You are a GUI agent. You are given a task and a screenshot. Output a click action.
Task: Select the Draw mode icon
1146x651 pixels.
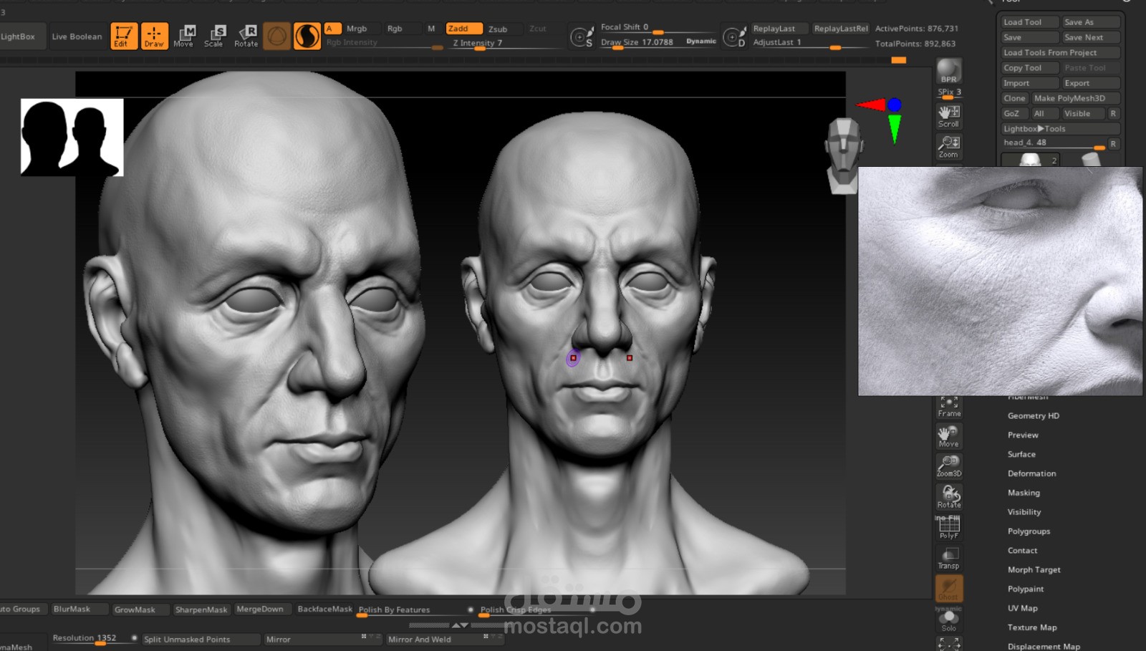pyautogui.click(x=154, y=36)
